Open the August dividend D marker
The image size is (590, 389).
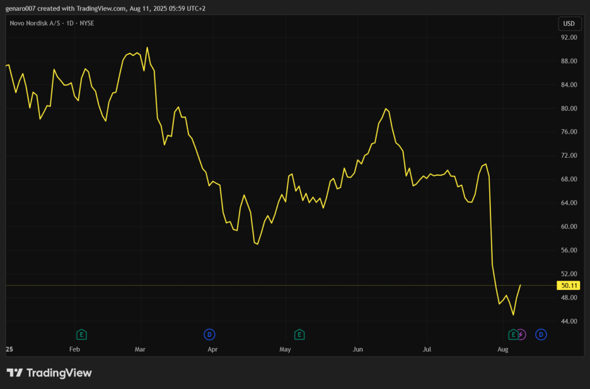pyautogui.click(x=541, y=334)
